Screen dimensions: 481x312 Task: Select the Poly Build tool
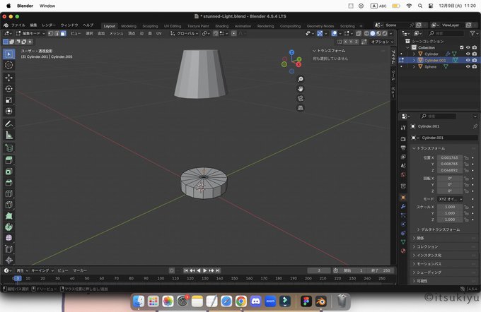click(x=9, y=215)
